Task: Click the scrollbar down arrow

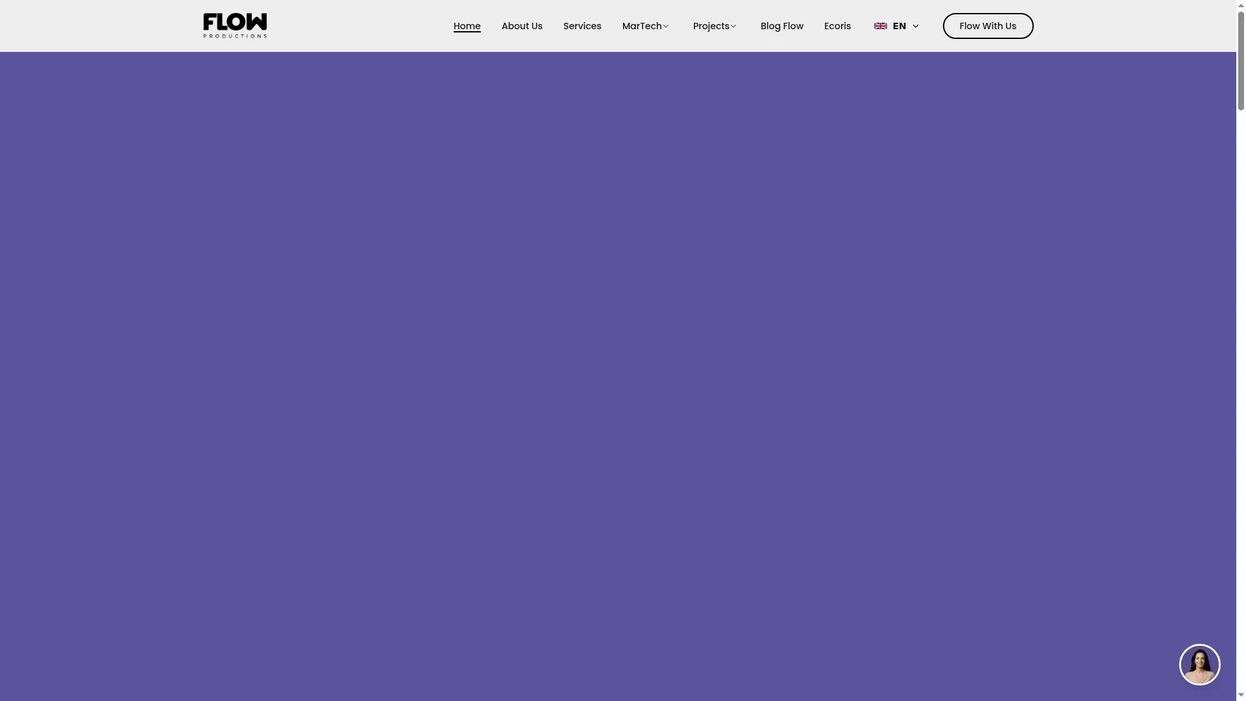Action: click(x=1241, y=695)
